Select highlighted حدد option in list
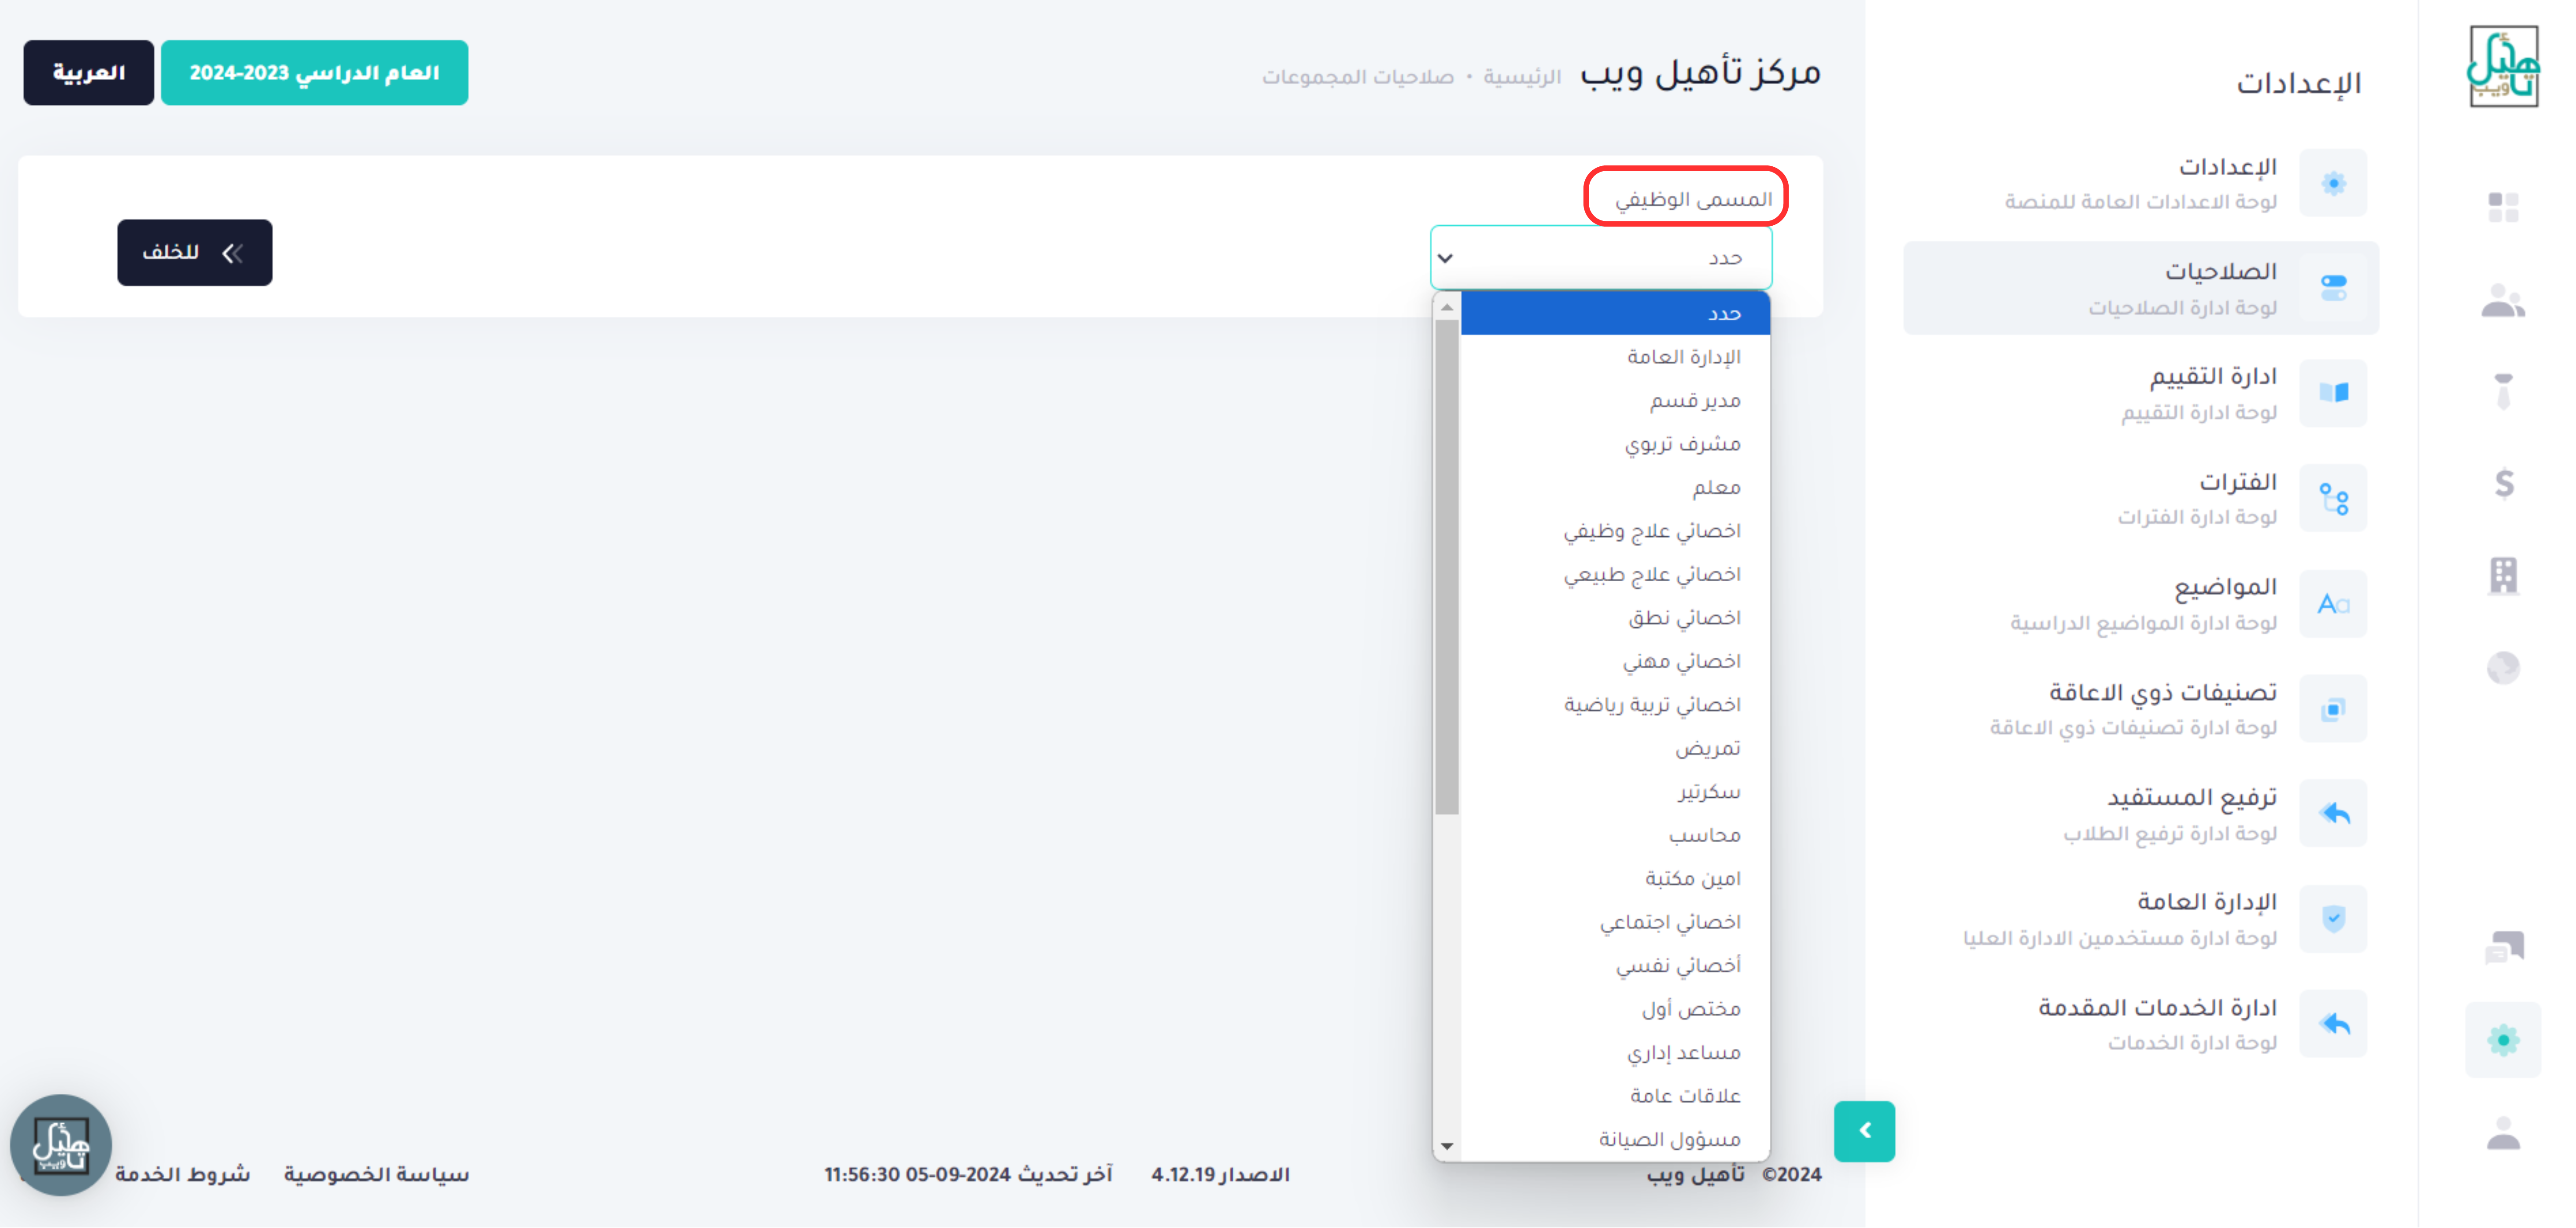This screenshot has width=2576, height=1228. click(1615, 314)
